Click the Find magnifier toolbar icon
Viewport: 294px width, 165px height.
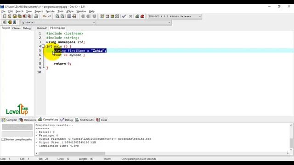(57, 16)
